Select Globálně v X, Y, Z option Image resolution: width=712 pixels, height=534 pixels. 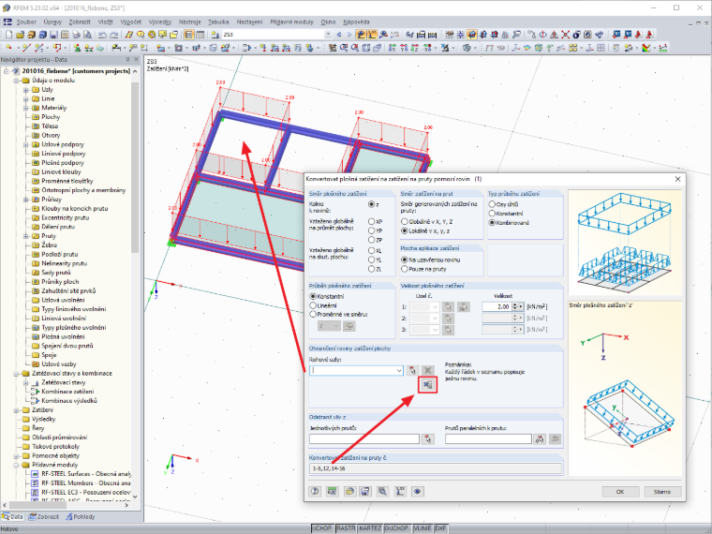click(404, 222)
